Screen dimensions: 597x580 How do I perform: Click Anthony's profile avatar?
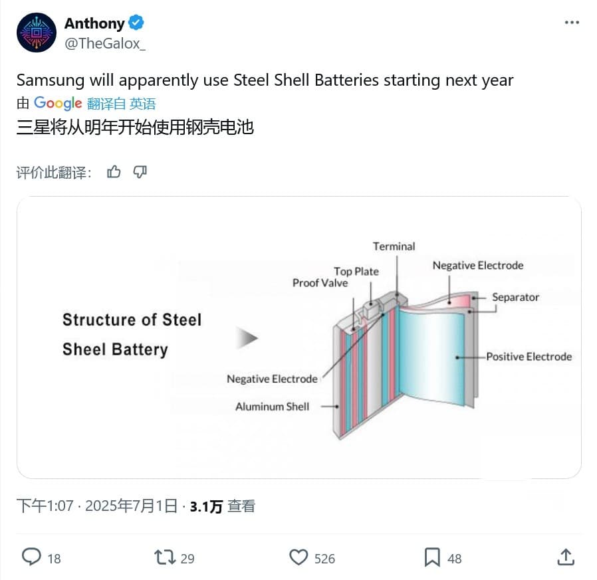tap(36, 33)
